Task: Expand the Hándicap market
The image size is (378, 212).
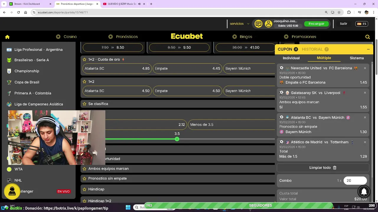Action: (x=177, y=189)
